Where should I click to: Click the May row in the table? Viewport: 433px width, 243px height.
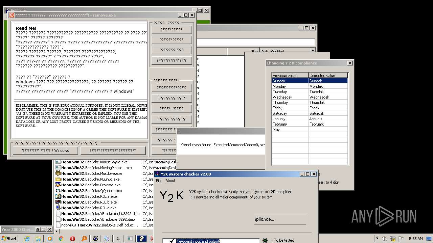coord(310,129)
